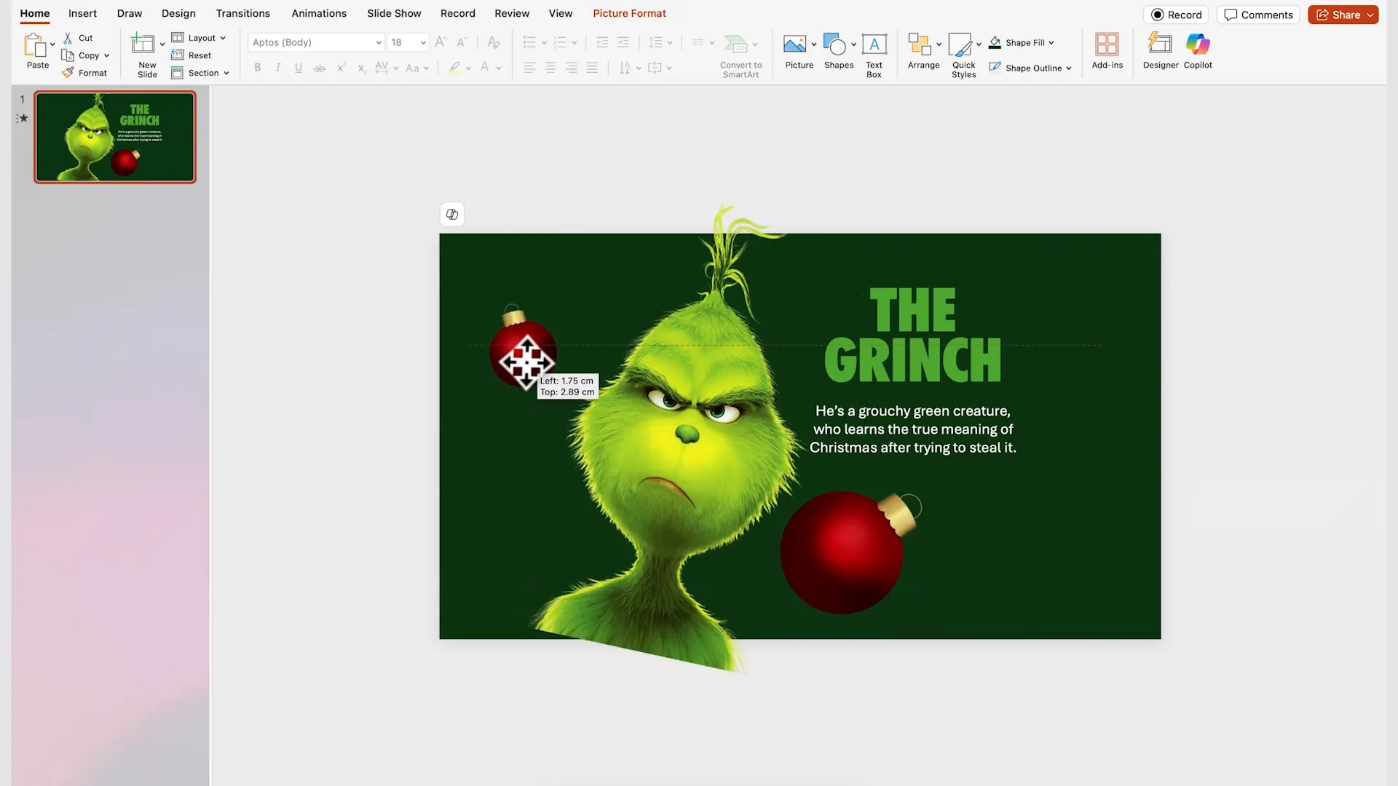Image resolution: width=1398 pixels, height=786 pixels.
Task: Justify text alignment
Action: click(x=592, y=68)
